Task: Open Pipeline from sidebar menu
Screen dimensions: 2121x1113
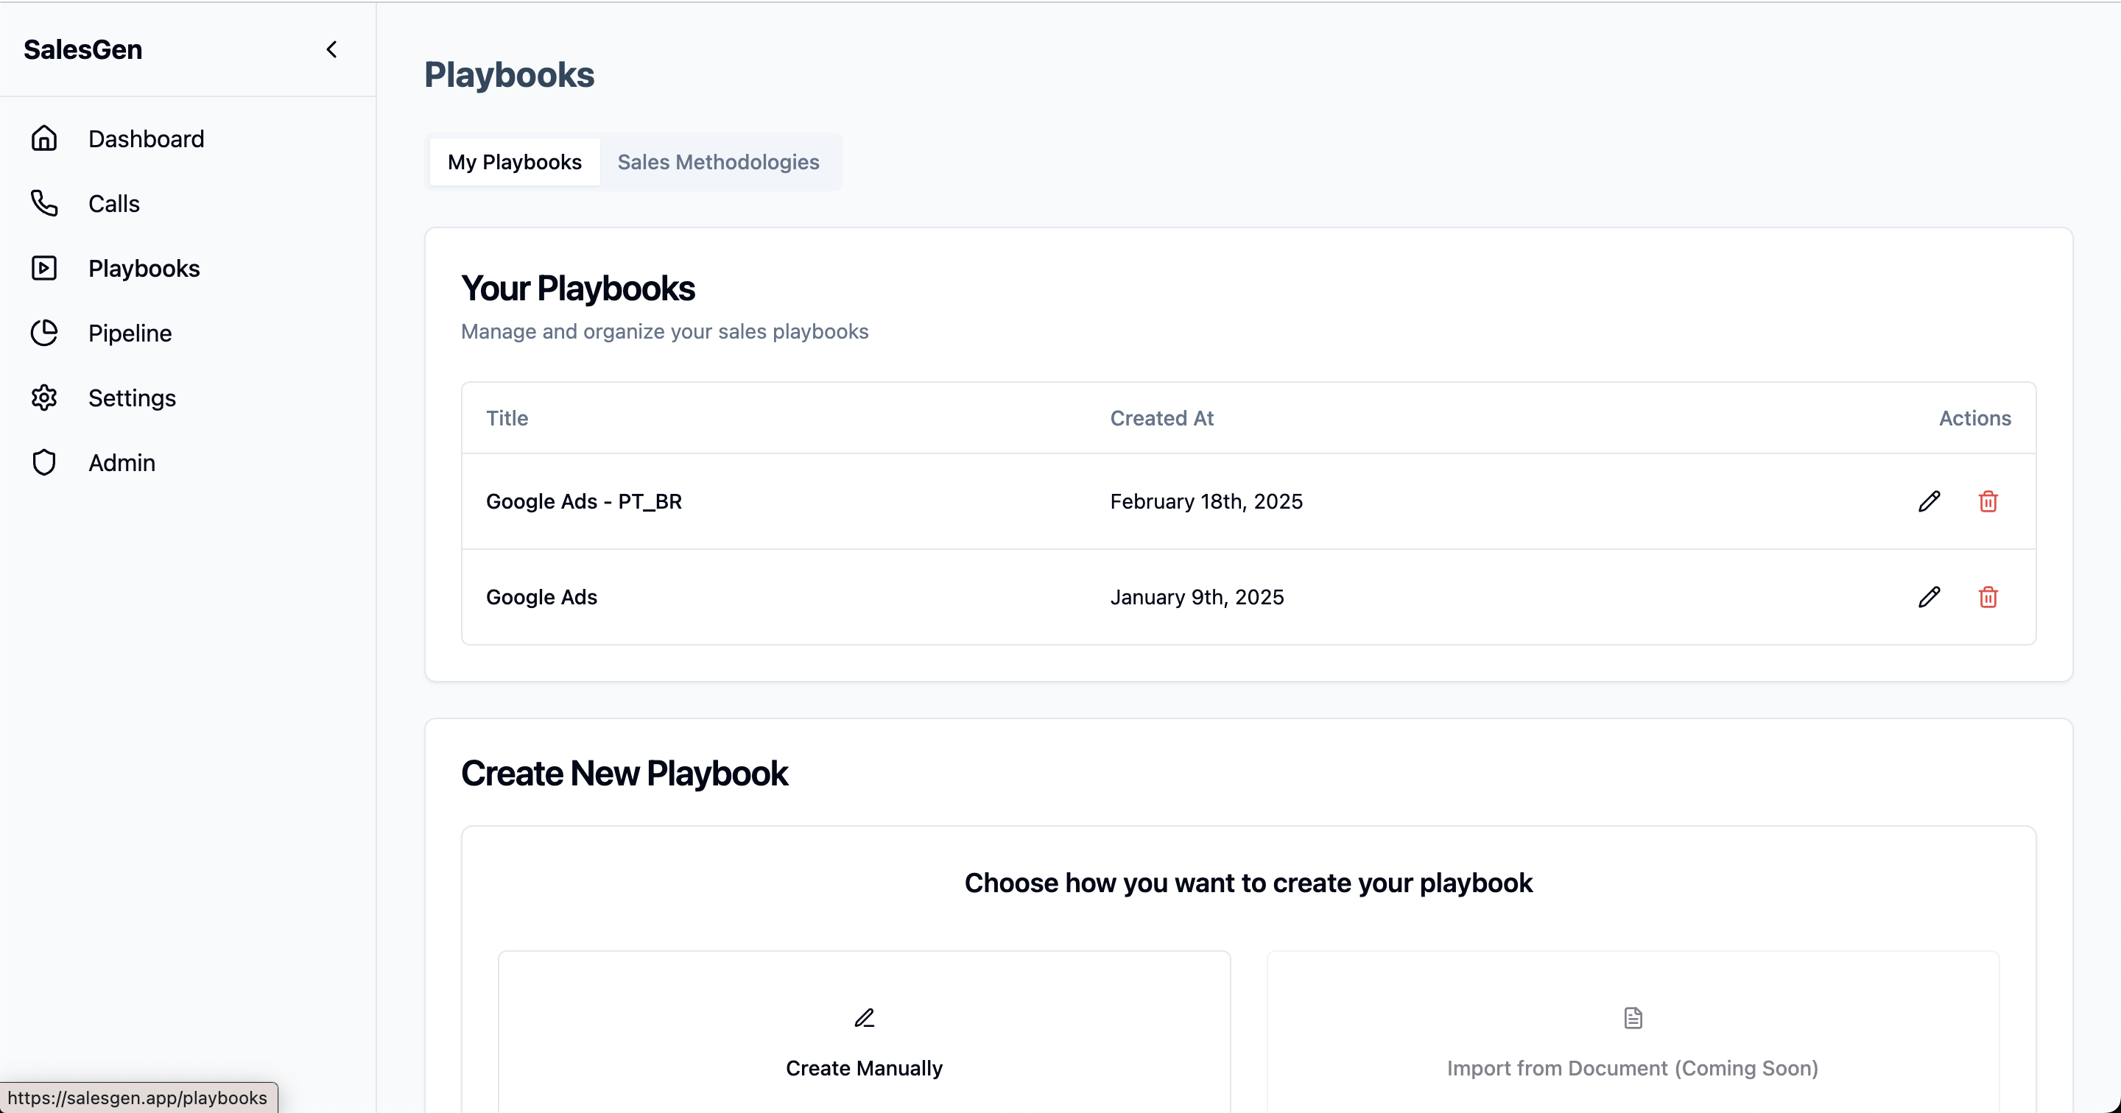Action: (x=130, y=333)
